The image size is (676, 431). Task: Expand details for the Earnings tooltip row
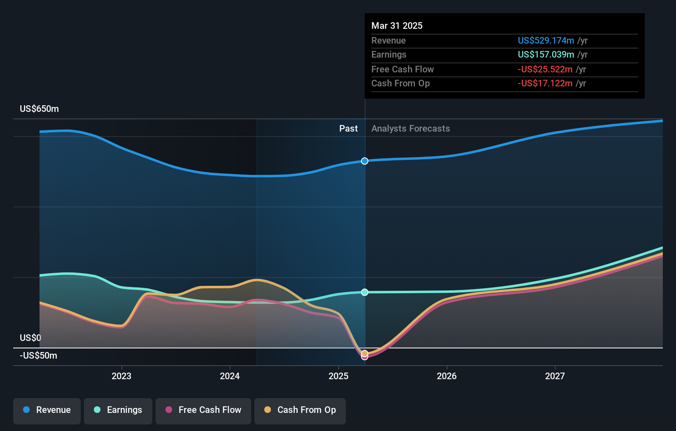pos(389,54)
